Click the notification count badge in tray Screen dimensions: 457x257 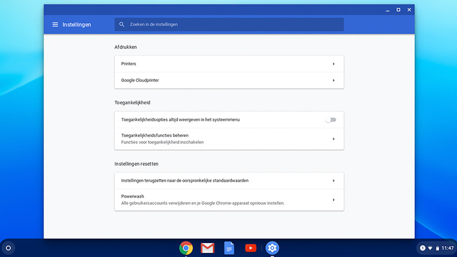pyautogui.click(x=423, y=248)
